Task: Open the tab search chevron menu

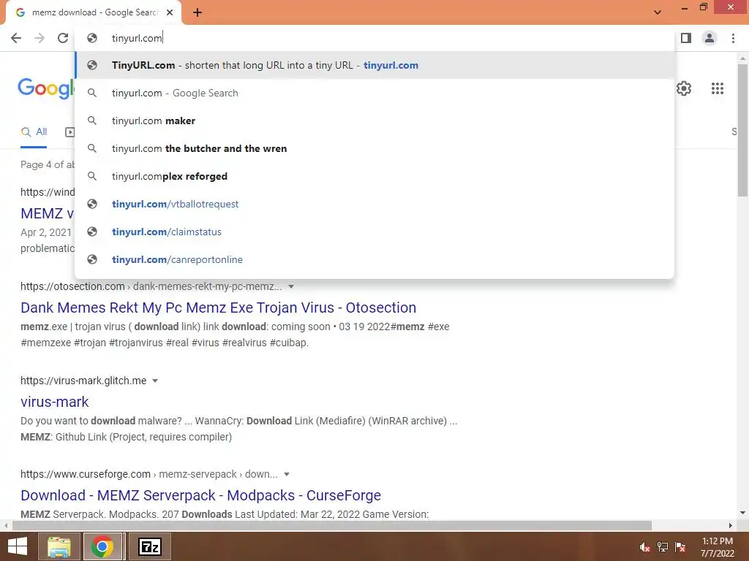Action: (x=658, y=12)
